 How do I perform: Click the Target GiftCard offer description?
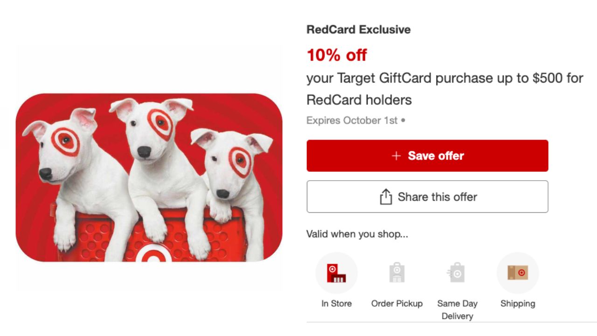click(445, 89)
